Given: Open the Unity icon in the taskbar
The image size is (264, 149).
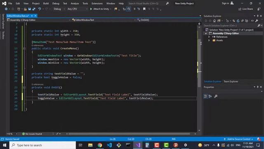Looking at the screenshot, I should click(185, 145).
